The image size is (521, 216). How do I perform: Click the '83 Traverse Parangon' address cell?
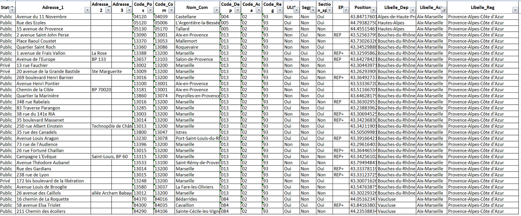[53, 108]
